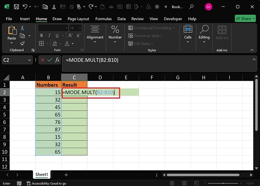260x186 pixels.
Task: Open the font name dropdown
Action: click(66, 28)
